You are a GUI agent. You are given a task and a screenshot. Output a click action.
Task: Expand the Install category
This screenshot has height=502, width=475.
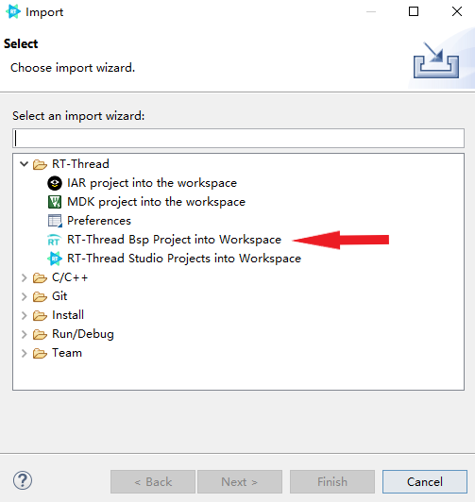tap(24, 316)
